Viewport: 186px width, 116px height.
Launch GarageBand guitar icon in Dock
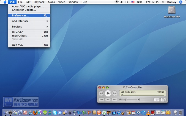click(x=124, y=112)
